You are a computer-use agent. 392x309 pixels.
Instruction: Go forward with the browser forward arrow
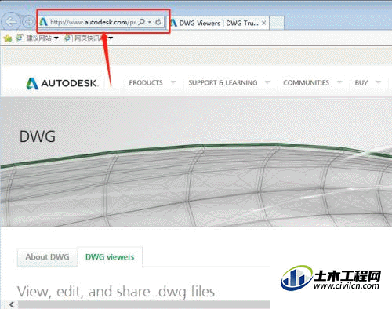tap(28, 22)
